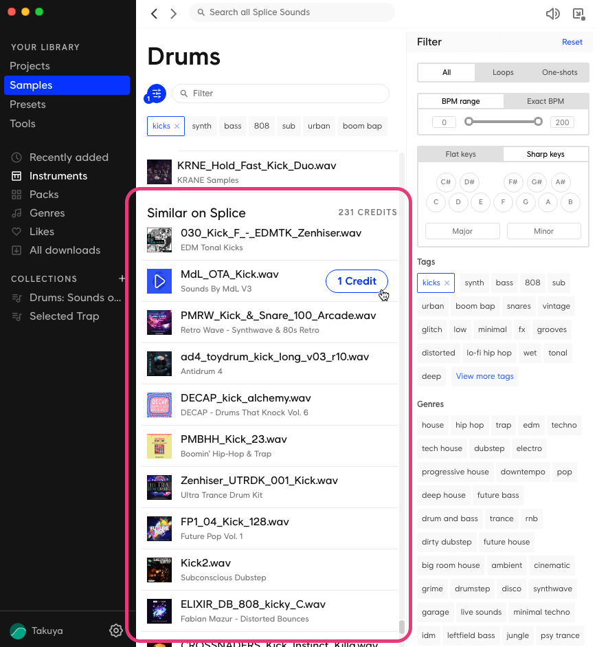597x647 pixels.
Task: Click the BPM range slider handle
Action: click(x=469, y=121)
